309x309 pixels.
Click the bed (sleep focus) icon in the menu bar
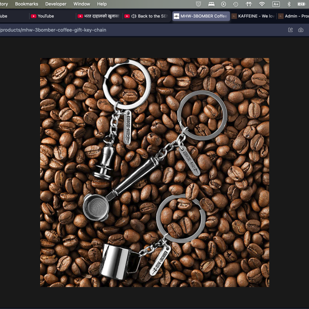tap(211, 4)
